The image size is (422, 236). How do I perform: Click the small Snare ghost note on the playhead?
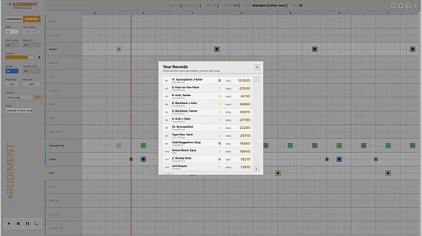(x=131, y=159)
